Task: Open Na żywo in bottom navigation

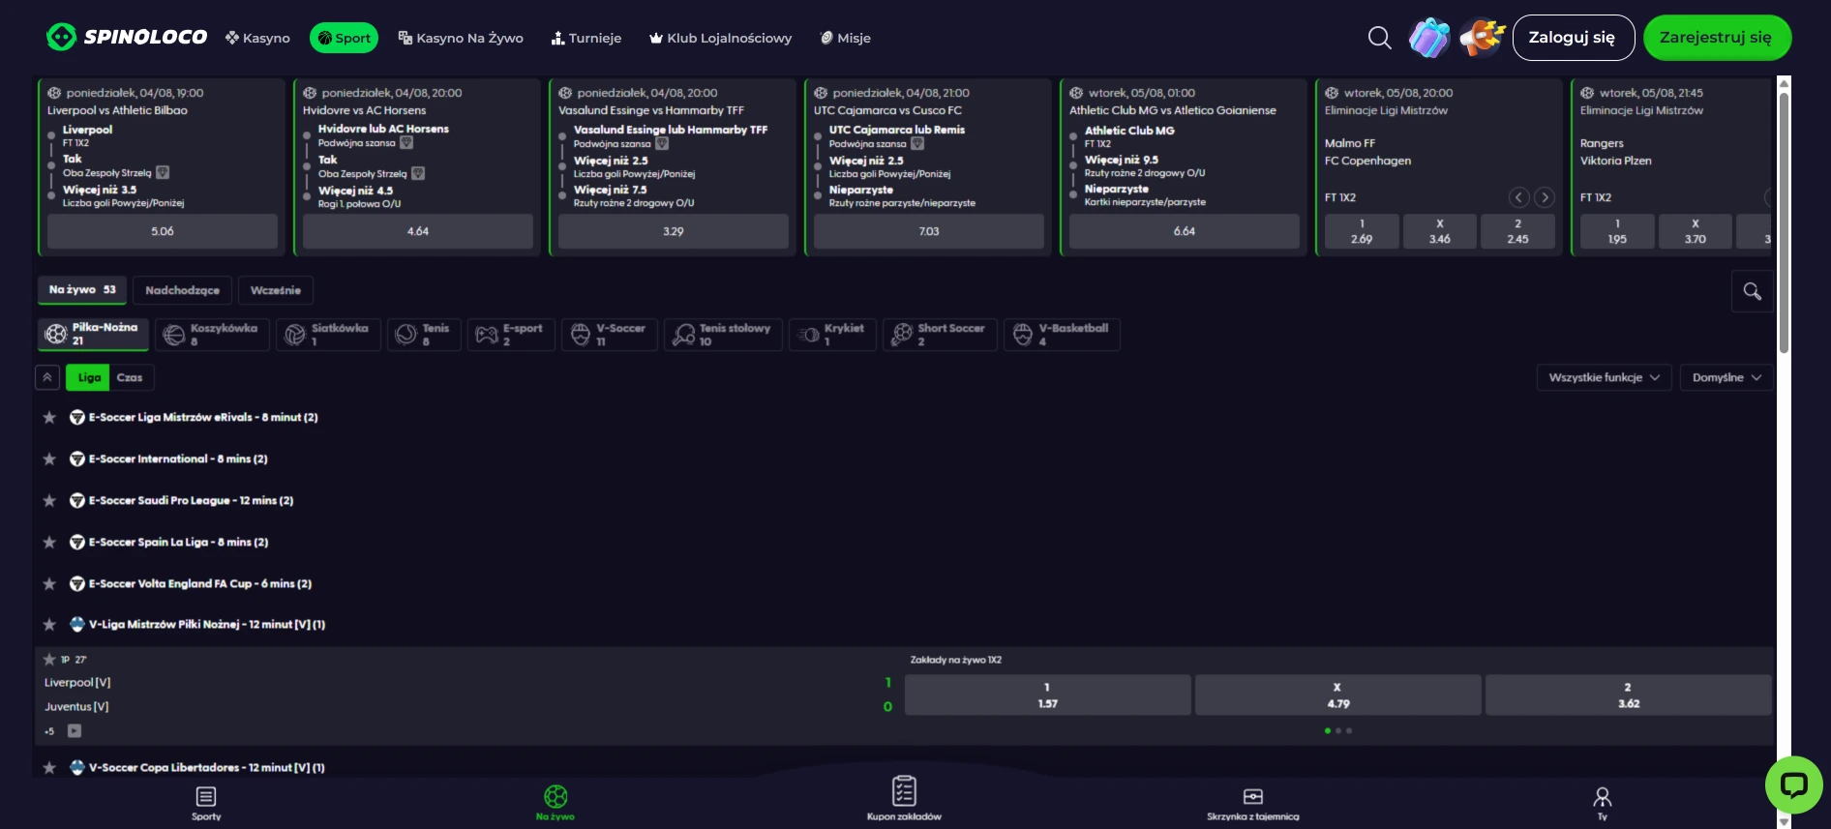Action: click(555, 803)
